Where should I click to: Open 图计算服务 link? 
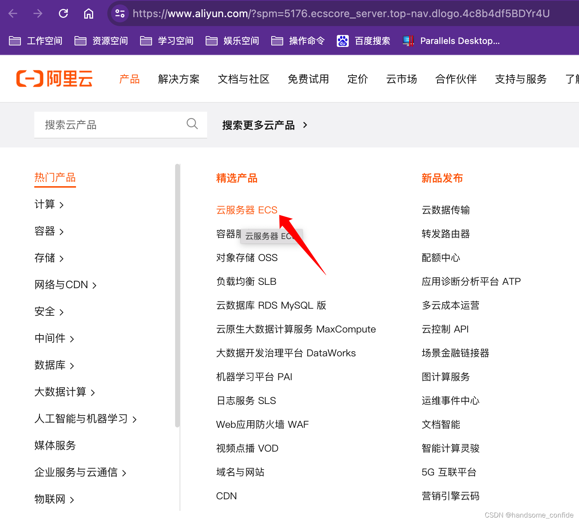(446, 377)
